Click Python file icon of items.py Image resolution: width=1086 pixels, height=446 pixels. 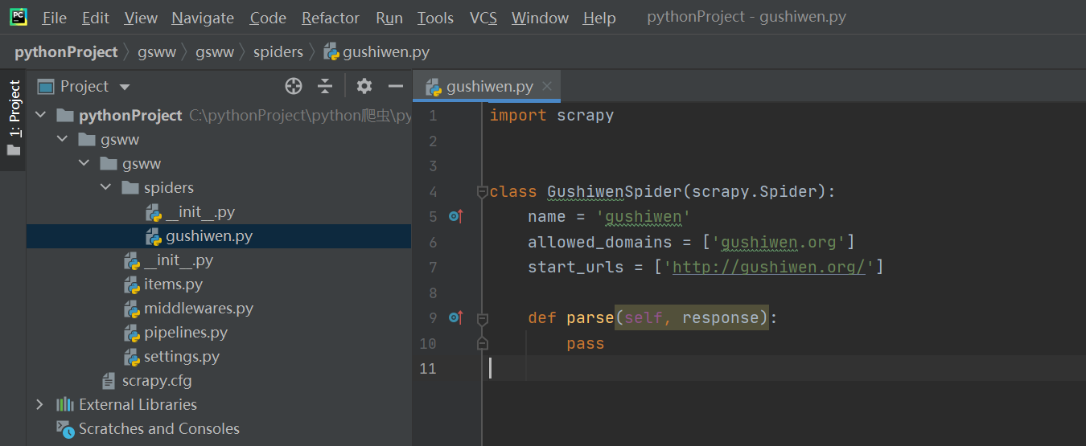(132, 284)
